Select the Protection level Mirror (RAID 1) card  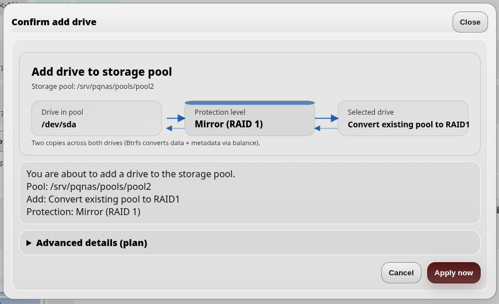pos(250,118)
